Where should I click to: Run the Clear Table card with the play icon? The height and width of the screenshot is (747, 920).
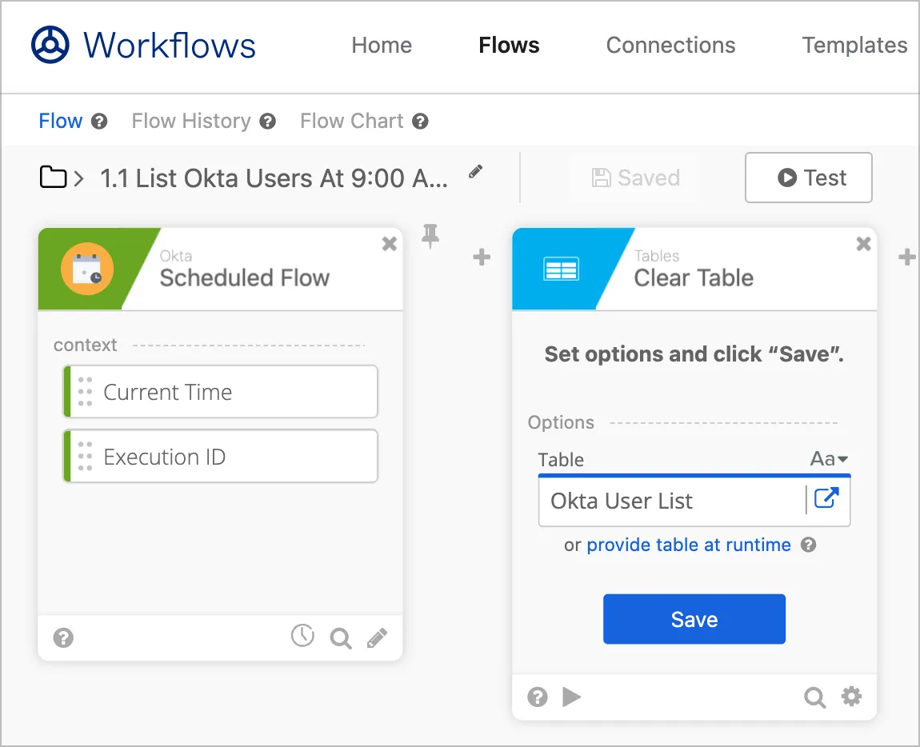pos(571,697)
